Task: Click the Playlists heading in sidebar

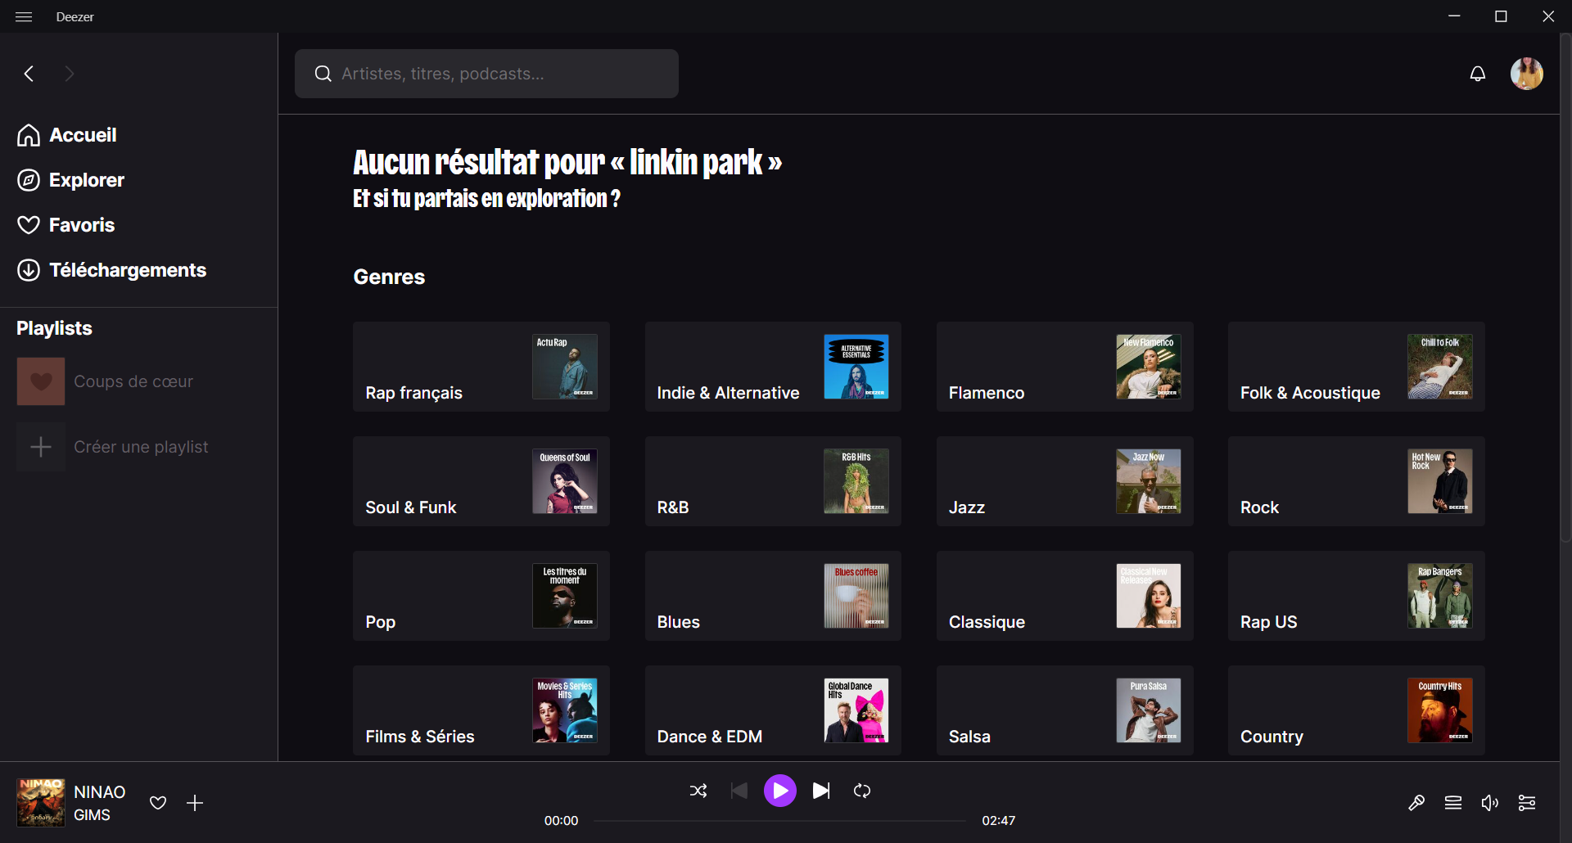Action: (x=54, y=328)
